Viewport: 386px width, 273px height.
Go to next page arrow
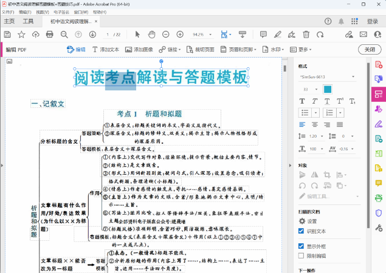click(x=92, y=35)
